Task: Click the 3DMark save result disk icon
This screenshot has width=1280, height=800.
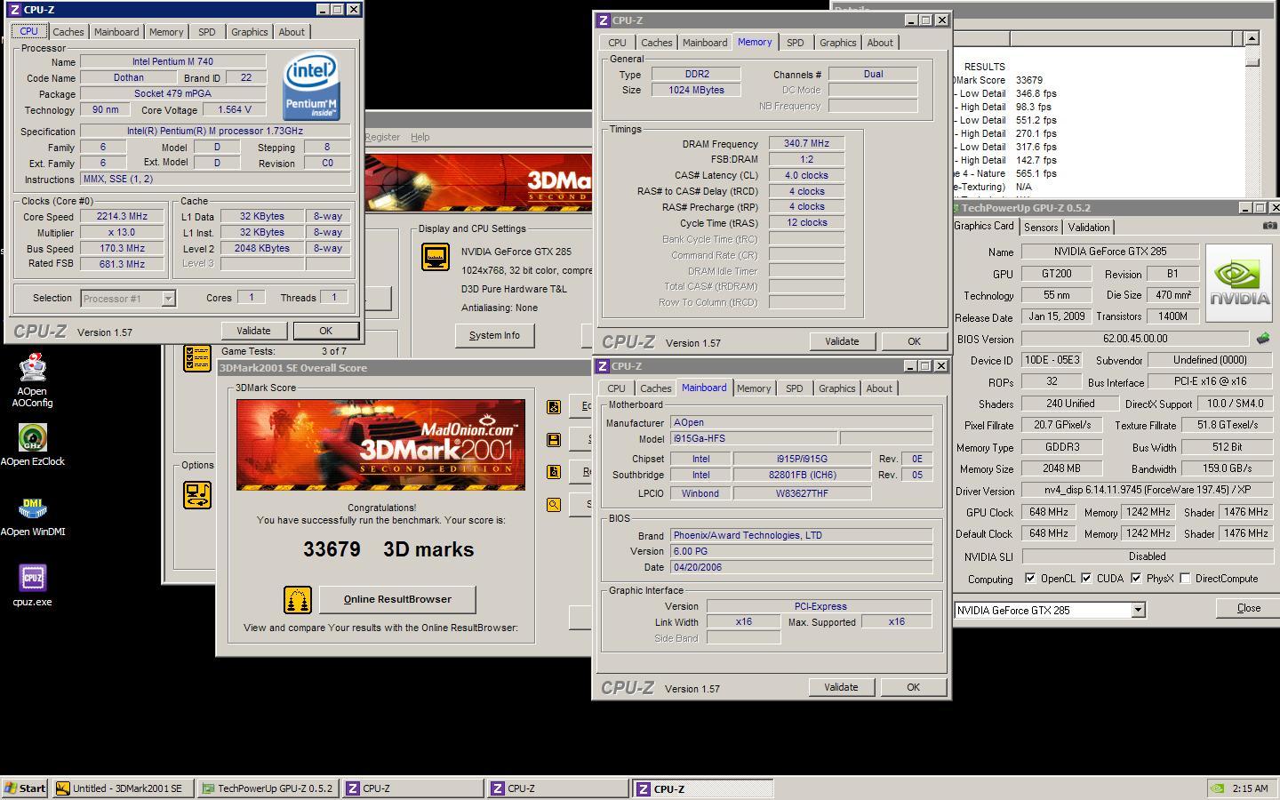Action: (554, 440)
